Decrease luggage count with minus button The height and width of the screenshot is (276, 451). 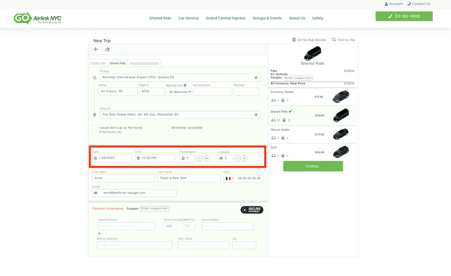click(237, 158)
